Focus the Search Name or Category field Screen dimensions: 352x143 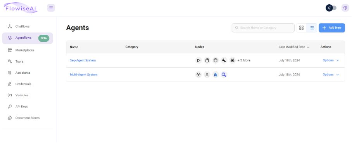[x=263, y=28]
